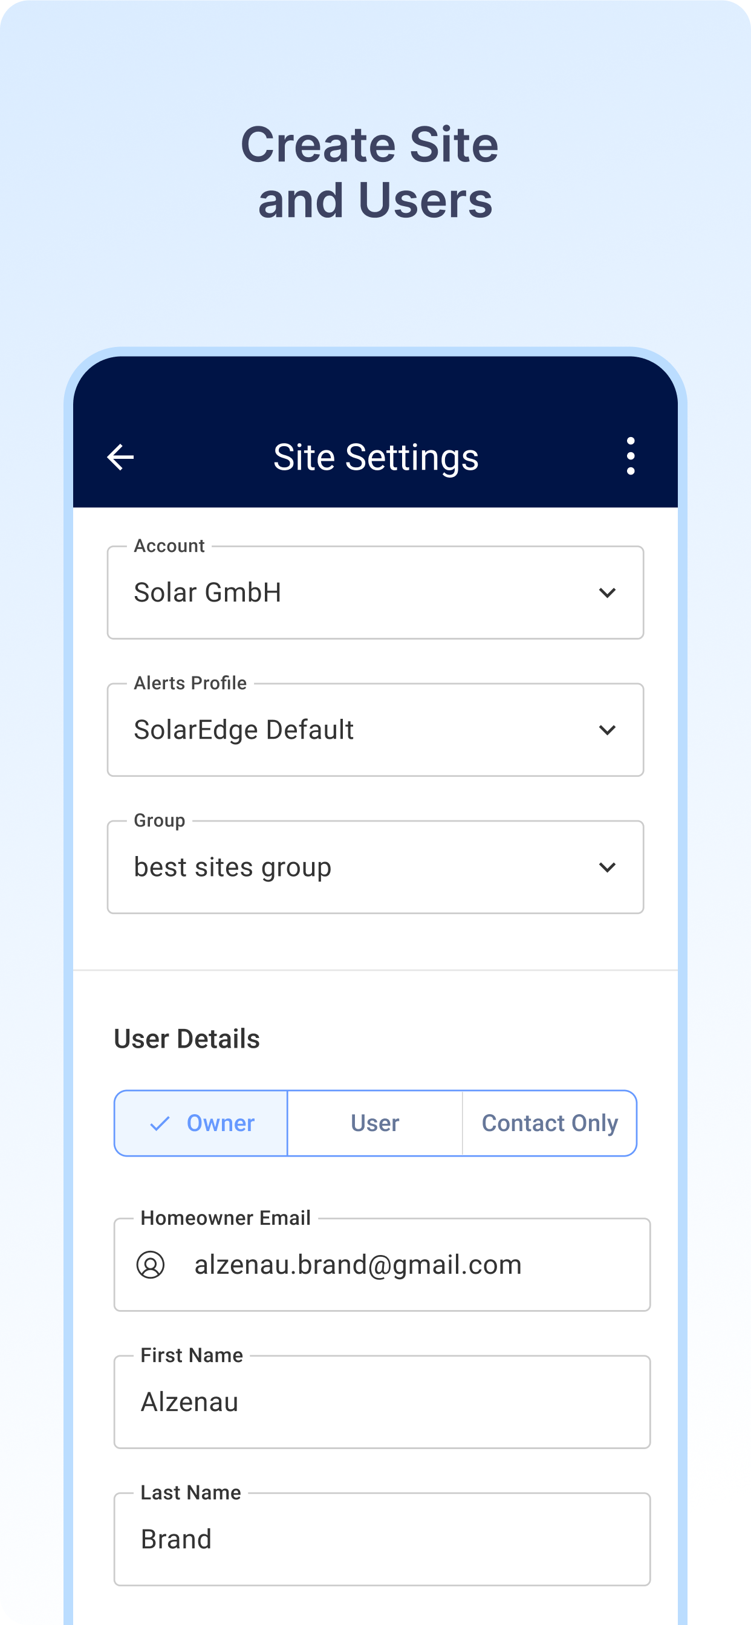The image size is (751, 1625).
Task: Click the alzenau.brand@gmail.com email text
Action: 358,1265
